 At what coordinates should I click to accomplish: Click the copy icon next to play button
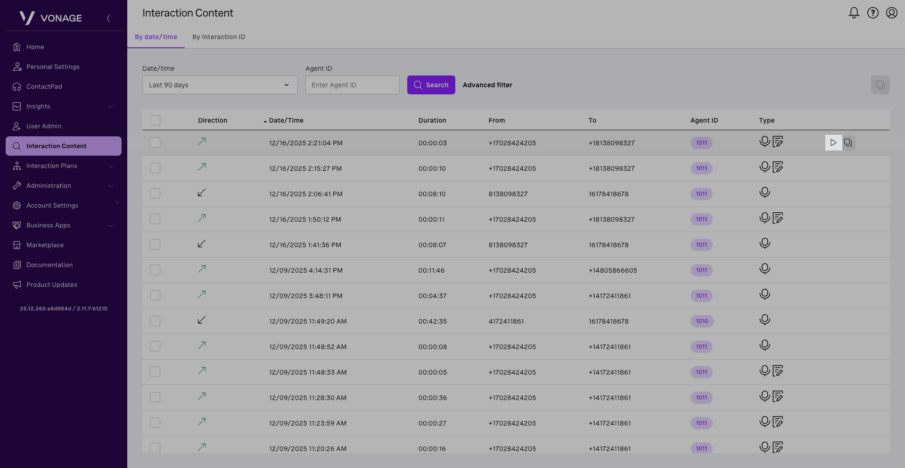pyautogui.click(x=848, y=142)
